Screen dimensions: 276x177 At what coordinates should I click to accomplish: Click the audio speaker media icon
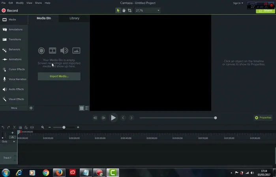tap(64, 51)
